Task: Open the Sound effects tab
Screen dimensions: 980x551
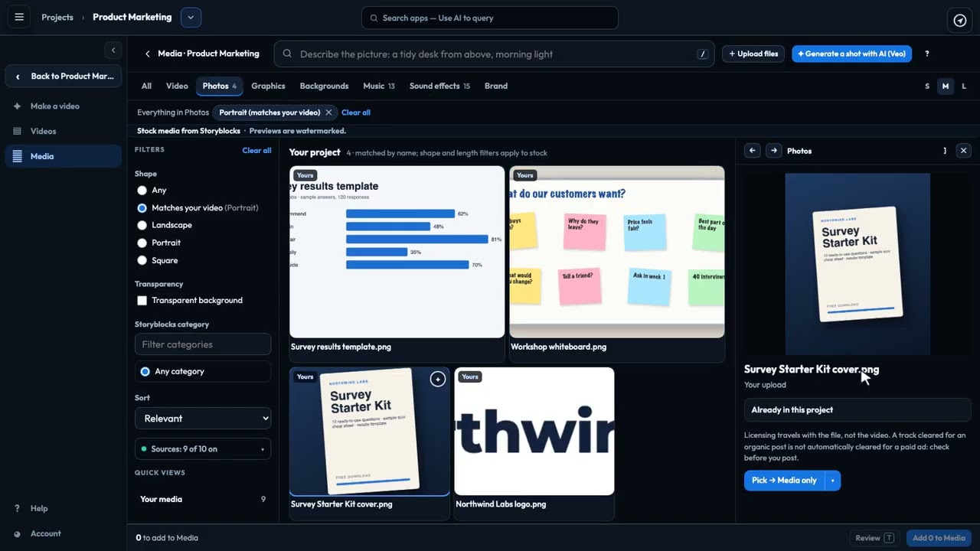Action: (x=439, y=86)
